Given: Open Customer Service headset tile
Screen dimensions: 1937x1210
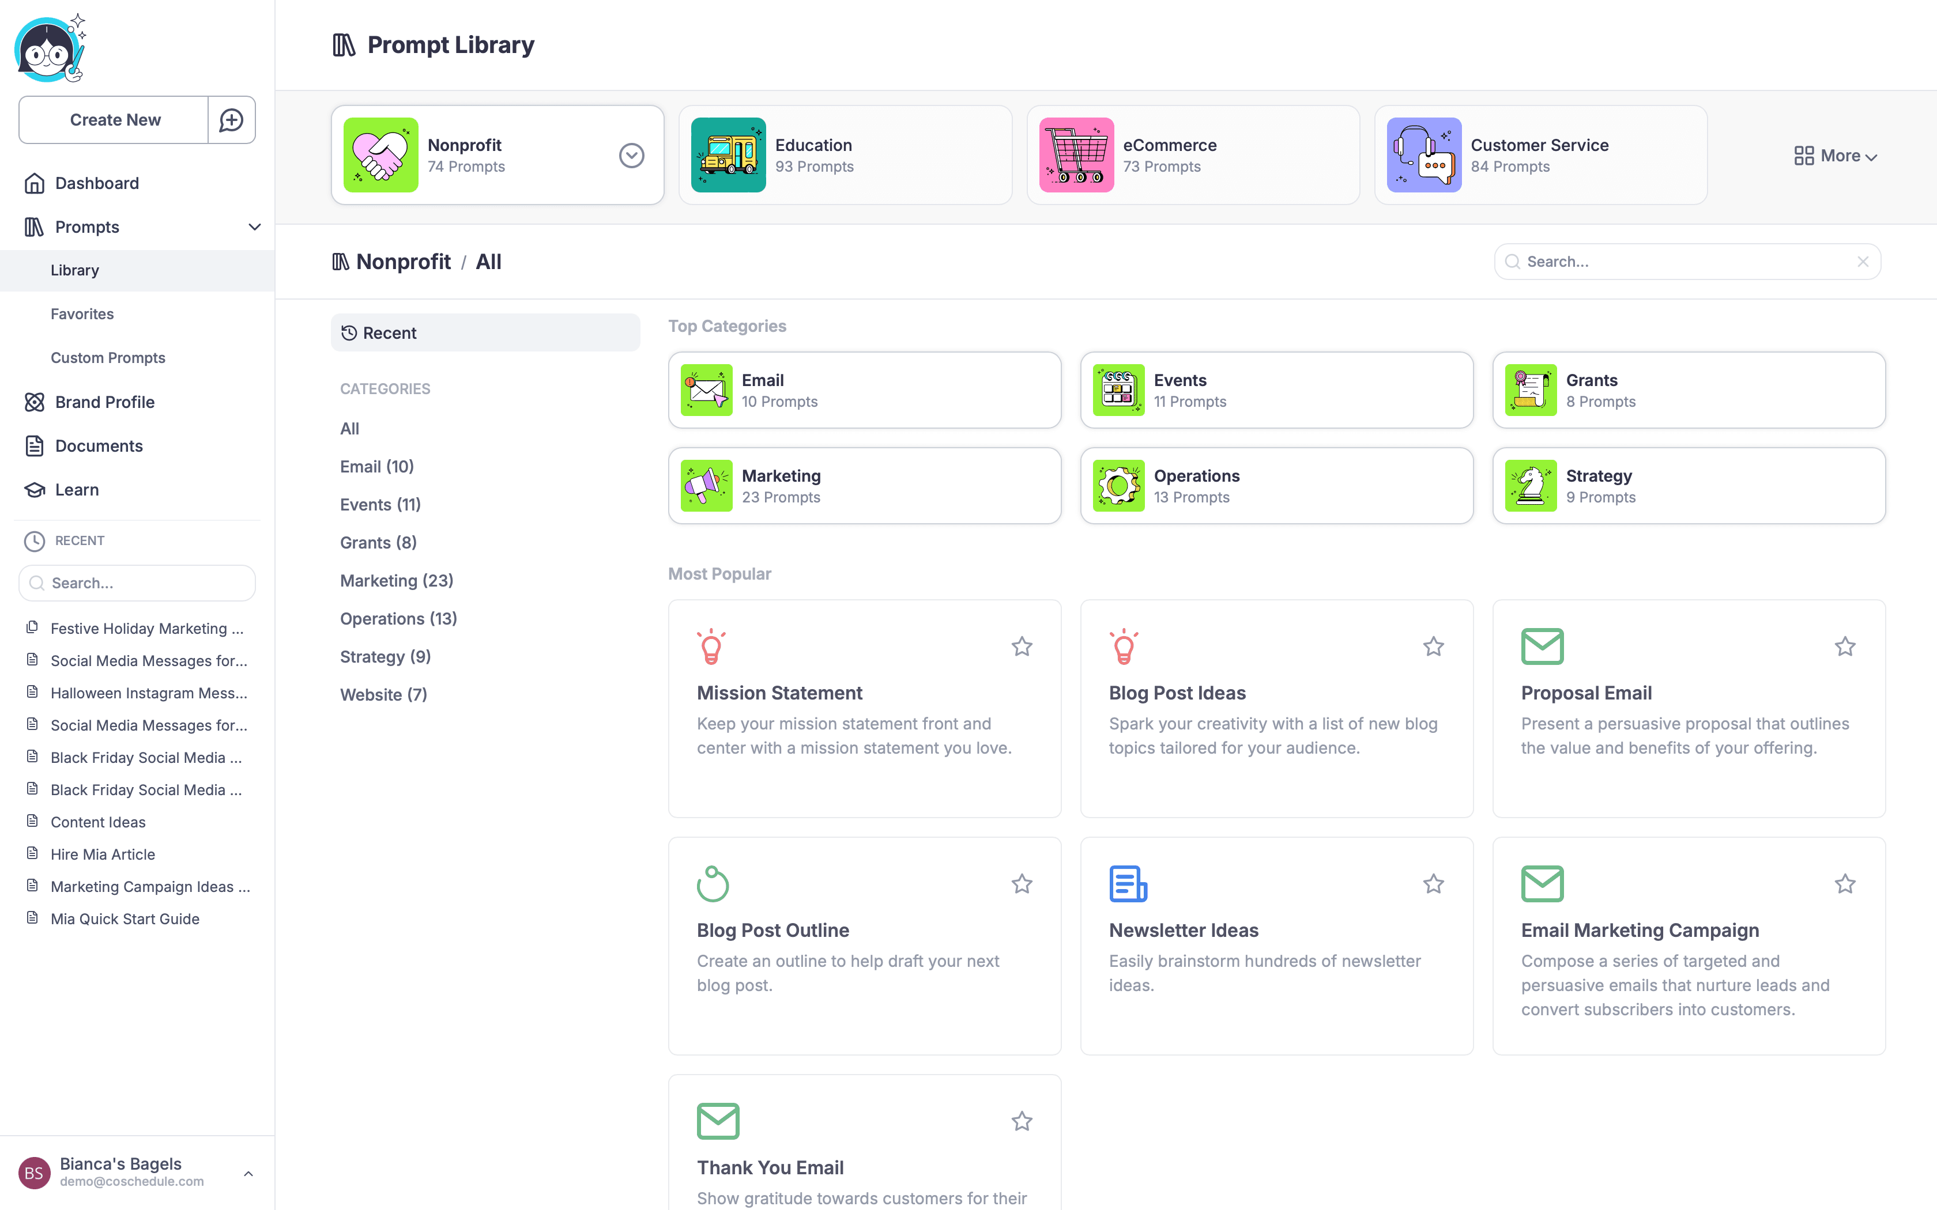Looking at the screenshot, I should pyautogui.click(x=1423, y=155).
